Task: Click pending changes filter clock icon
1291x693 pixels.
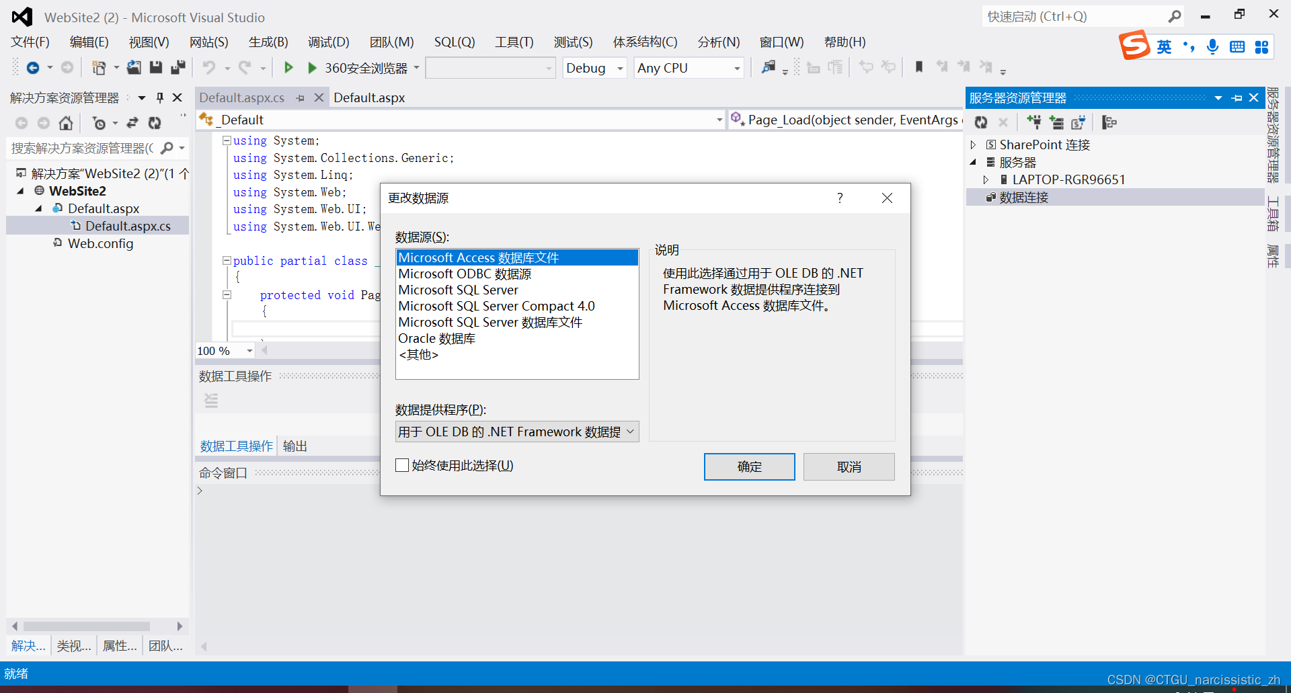Action: [x=100, y=123]
